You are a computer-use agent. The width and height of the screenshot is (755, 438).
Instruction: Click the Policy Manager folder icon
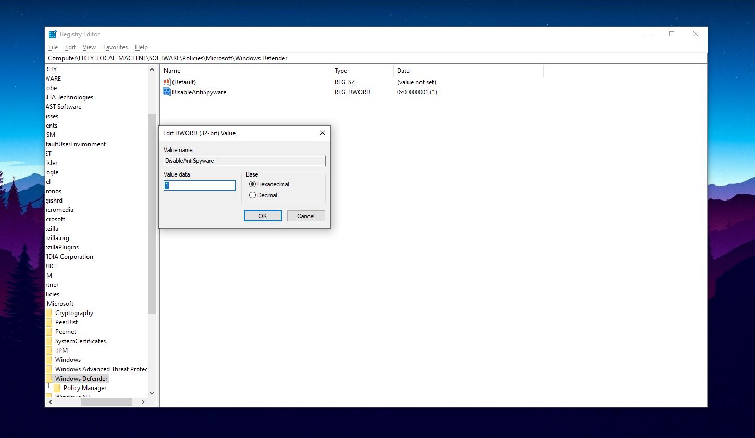click(x=57, y=388)
